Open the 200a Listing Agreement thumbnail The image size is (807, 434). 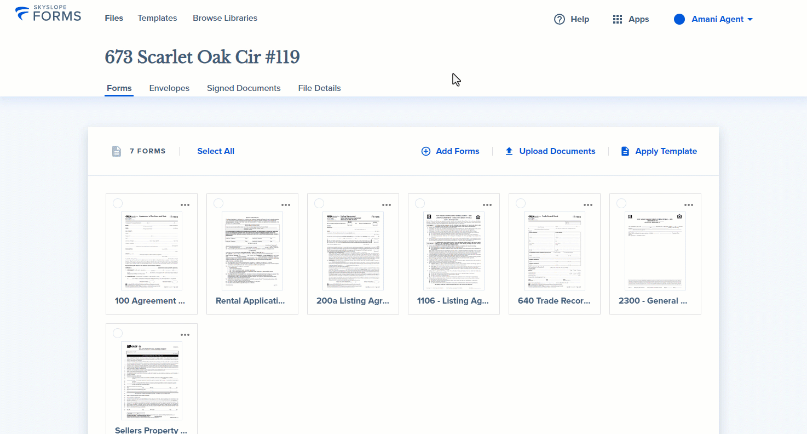[x=353, y=251]
